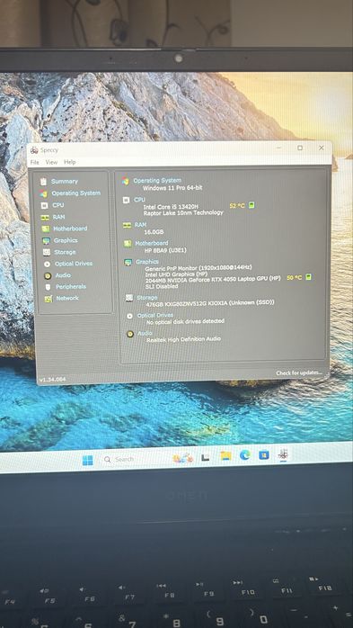
Task: Open the View menu in Speccy
Action: (51, 162)
